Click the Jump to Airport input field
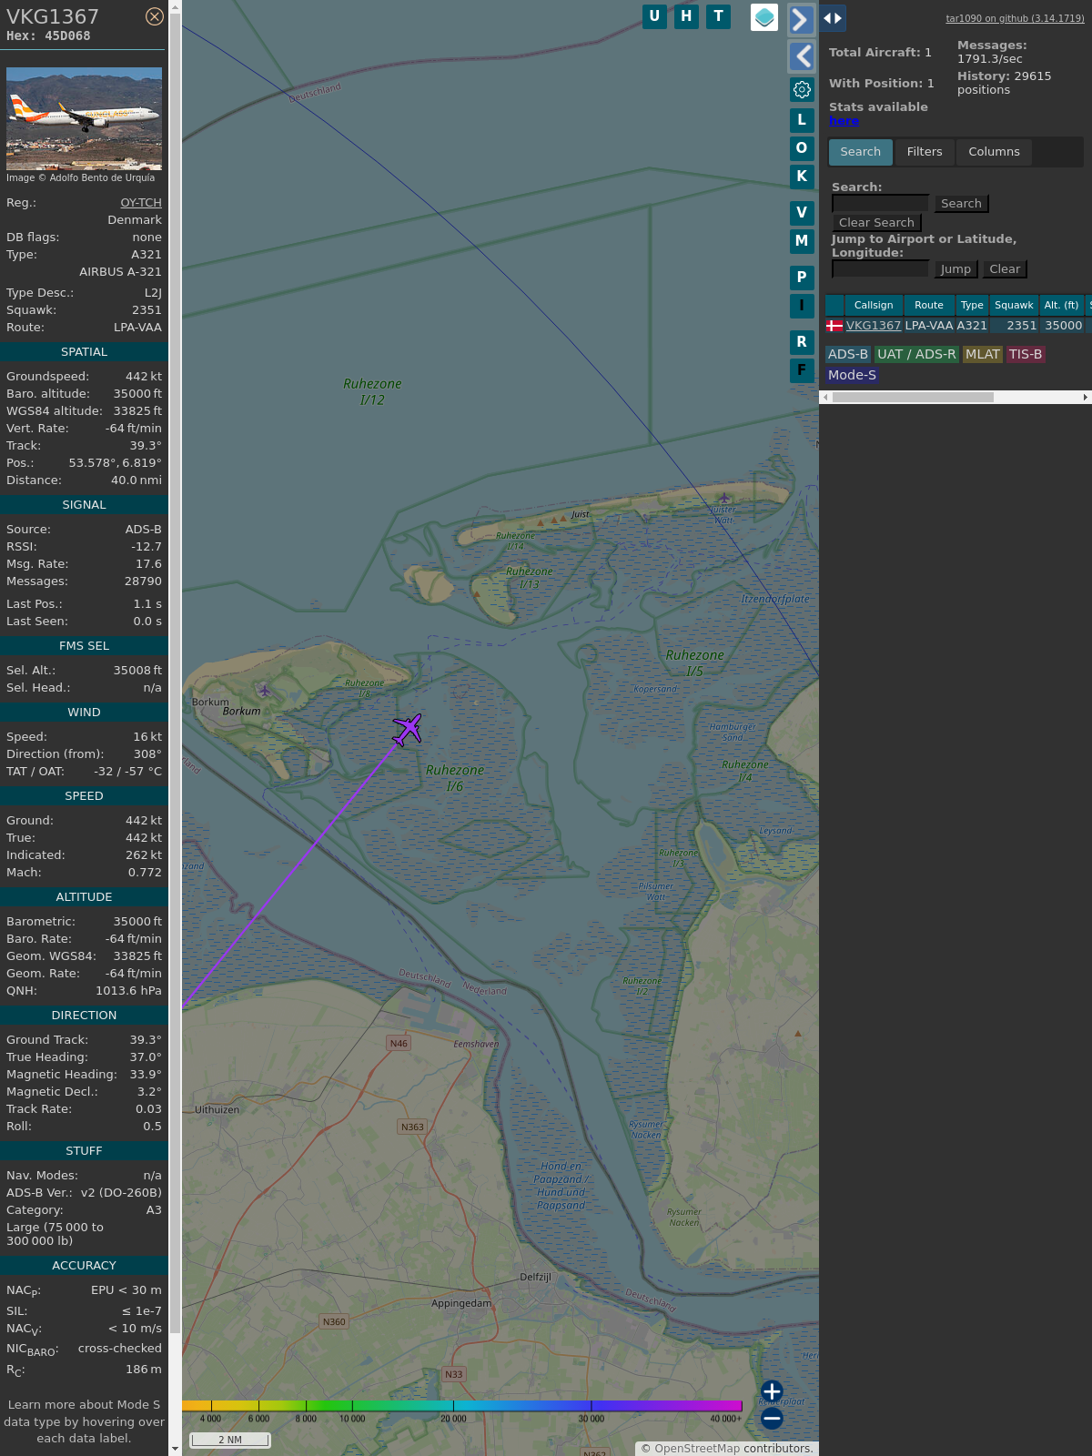 click(880, 268)
